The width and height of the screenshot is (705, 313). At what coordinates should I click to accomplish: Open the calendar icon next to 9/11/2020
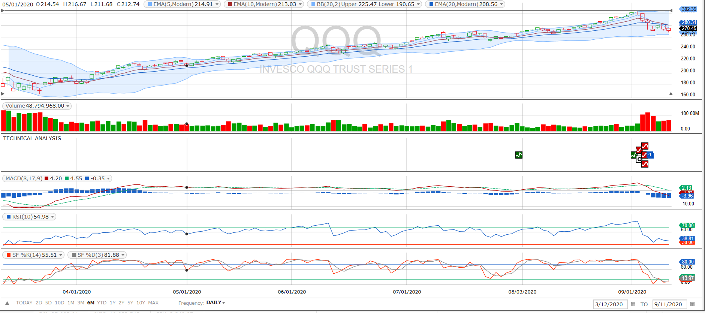pyautogui.click(x=692, y=304)
